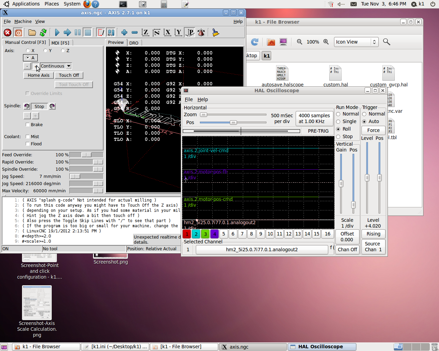439x351 pixels.
Task: Click spindle clockwise icon
Action: 52,106
